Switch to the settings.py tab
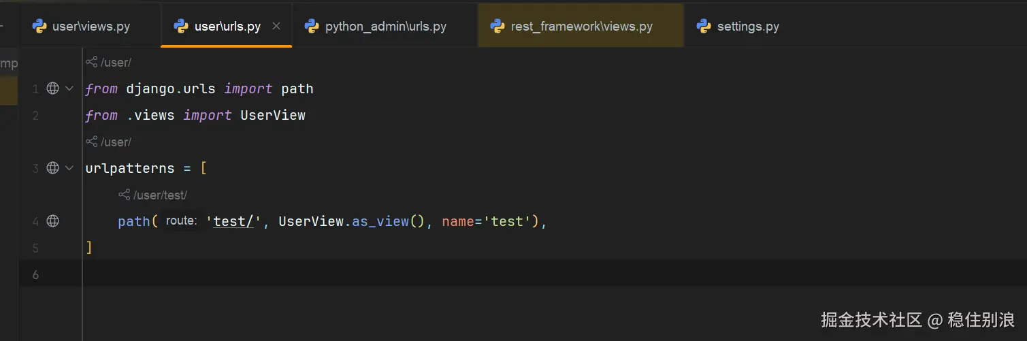This screenshot has width=1027, height=341. (x=747, y=27)
